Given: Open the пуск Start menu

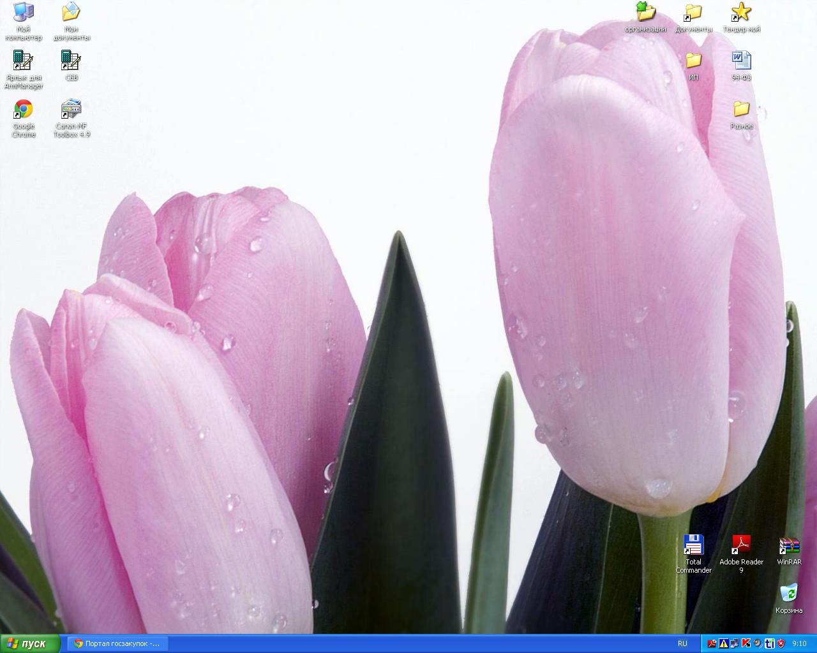Looking at the screenshot, I should (30, 643).
